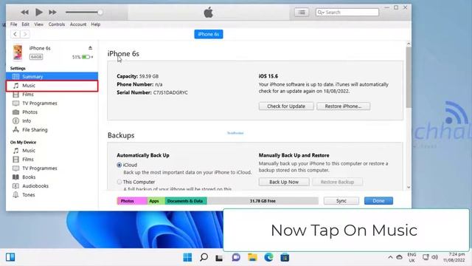Click the Sync button

coord(341,201)
